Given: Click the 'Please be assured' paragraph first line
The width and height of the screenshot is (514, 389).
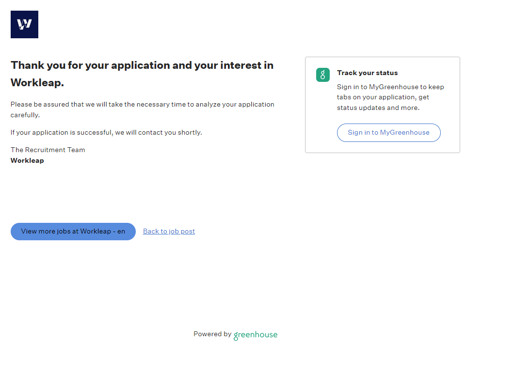Looking at the screenshot, I should 142,105.
